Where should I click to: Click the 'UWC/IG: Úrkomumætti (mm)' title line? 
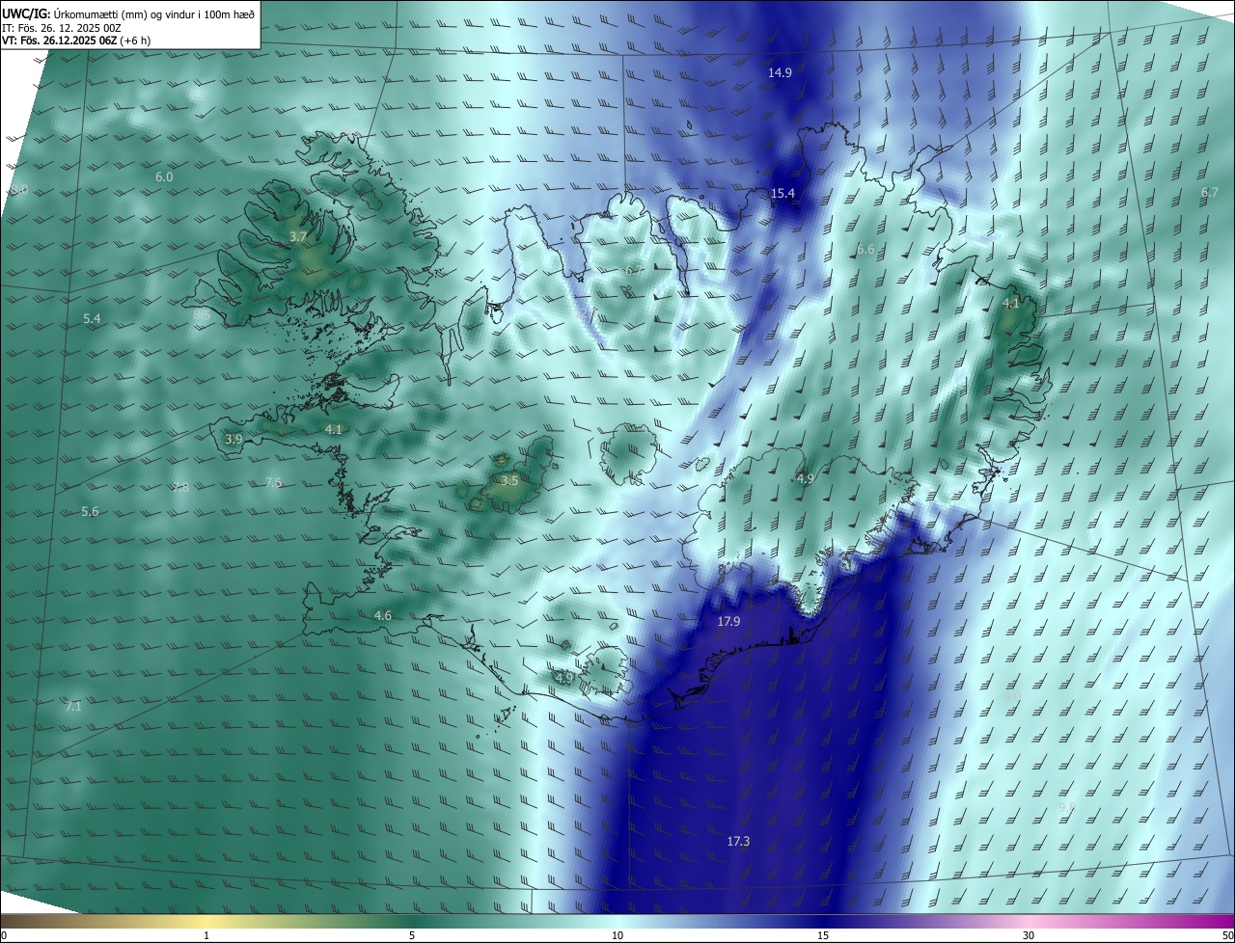coord(128,14)
